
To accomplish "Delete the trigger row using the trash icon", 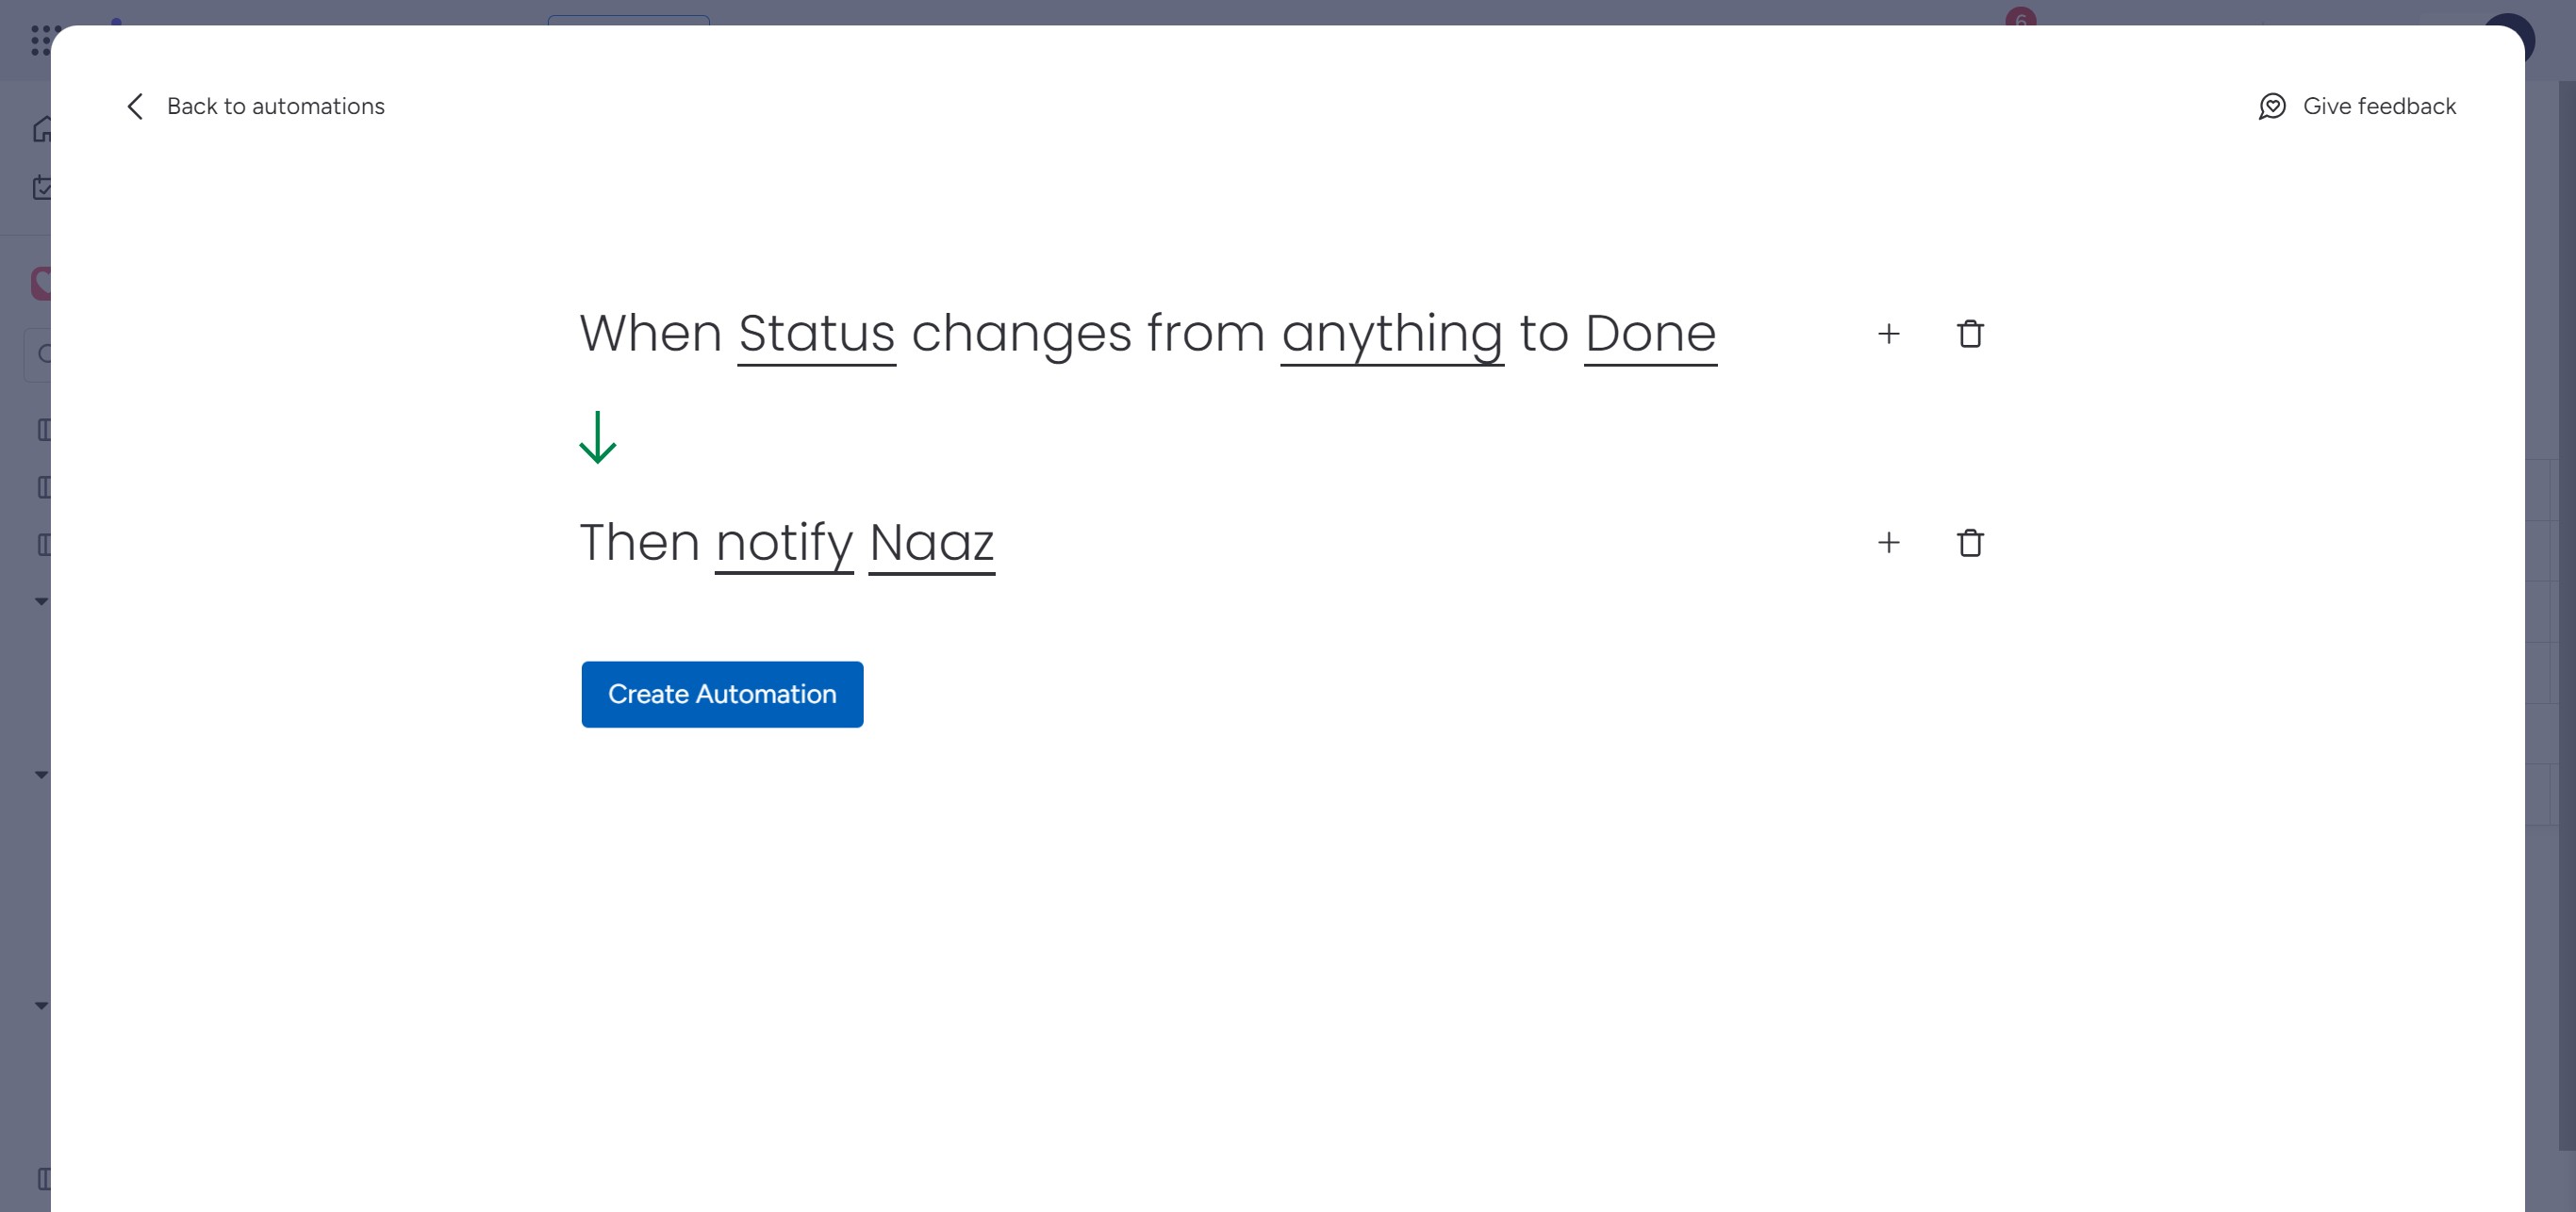I will [x=1970, y=334].
